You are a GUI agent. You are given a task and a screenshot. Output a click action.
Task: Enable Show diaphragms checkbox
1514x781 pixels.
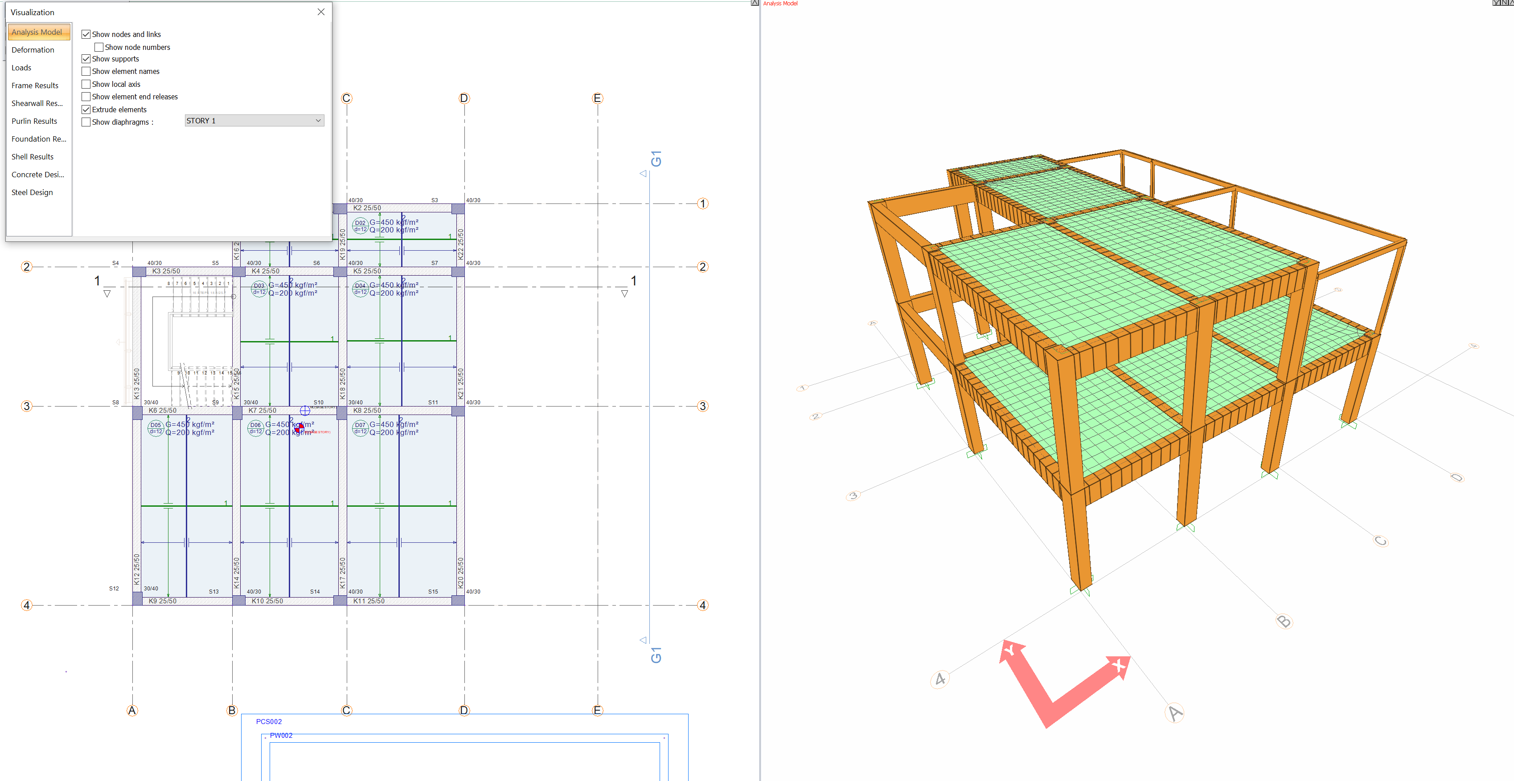coord(86,122)
